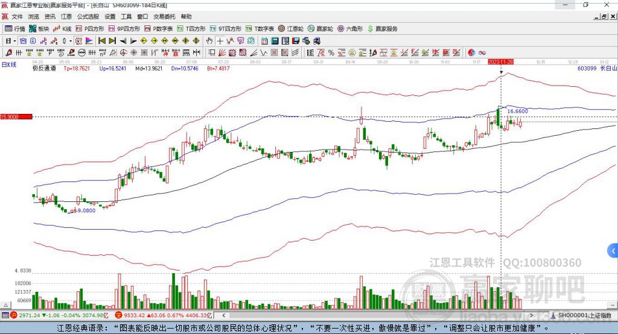
Task: Click scrollbar left arrow in status bar
Action: pos(223,315)
